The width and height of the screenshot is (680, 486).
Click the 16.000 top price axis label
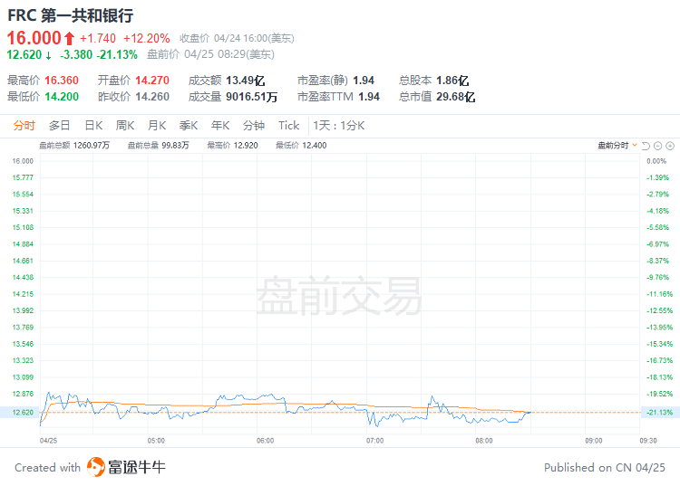click(23, 161)
